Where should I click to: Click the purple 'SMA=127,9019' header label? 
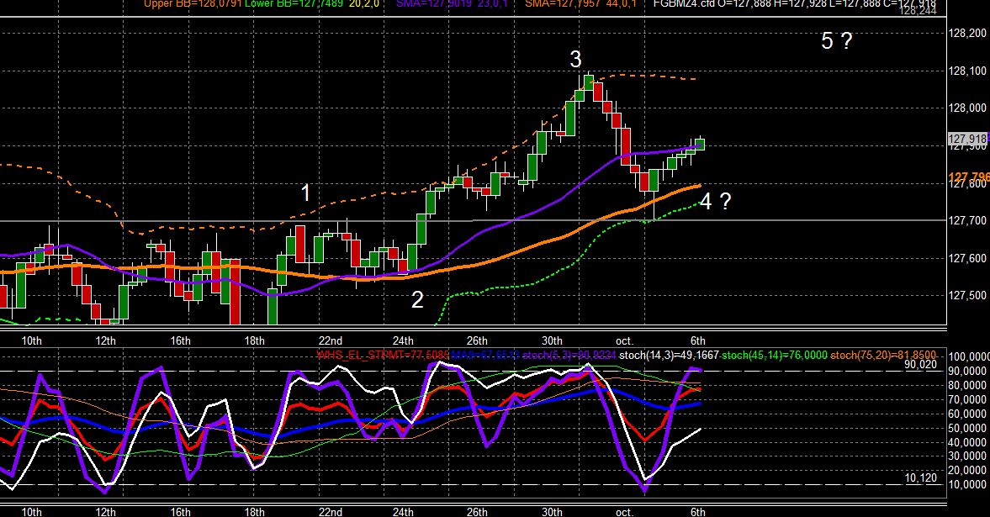coord(434,4)
